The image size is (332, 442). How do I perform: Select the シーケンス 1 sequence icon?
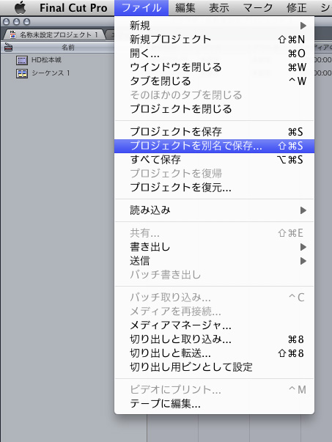tap(22, 73)
